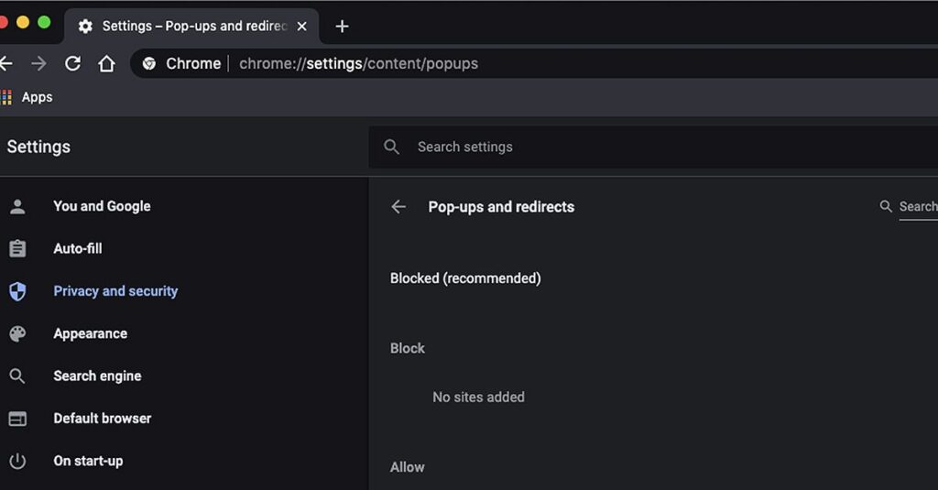Click the On start-up power icon

(x=17, y=462)
